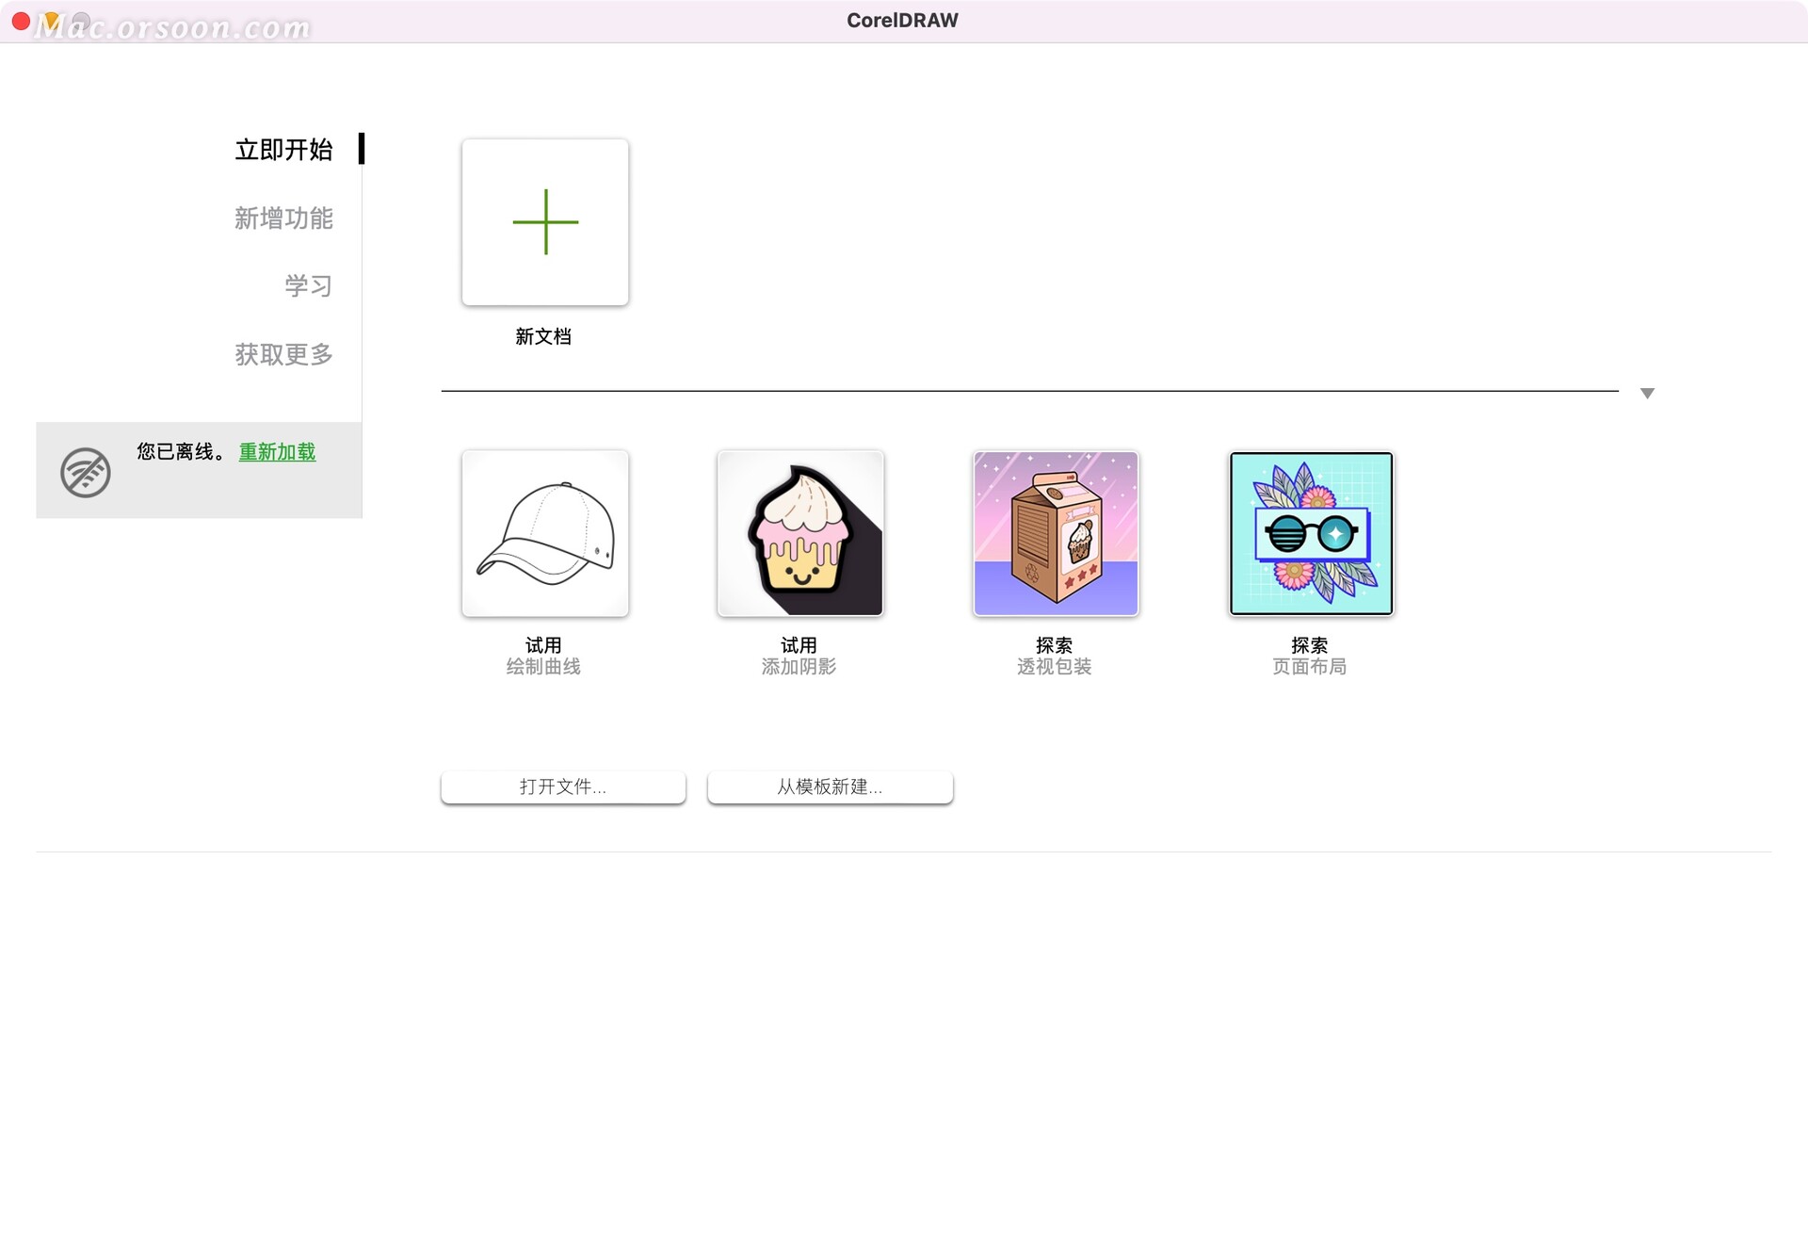
Task: Select the 立即开始 tab
Action: (283, 150)
